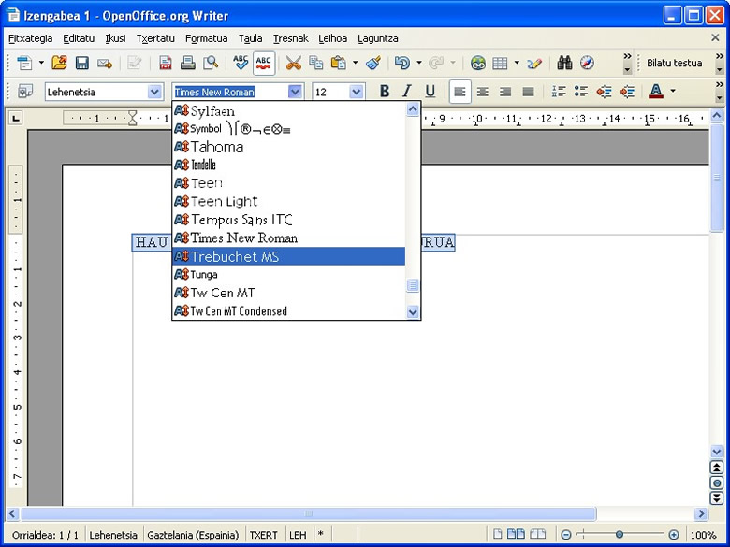Screen dimensions: 730x547
Task: Activate Format Paintbrush icon
Action: pyautogui.click(x=373, y=63)
